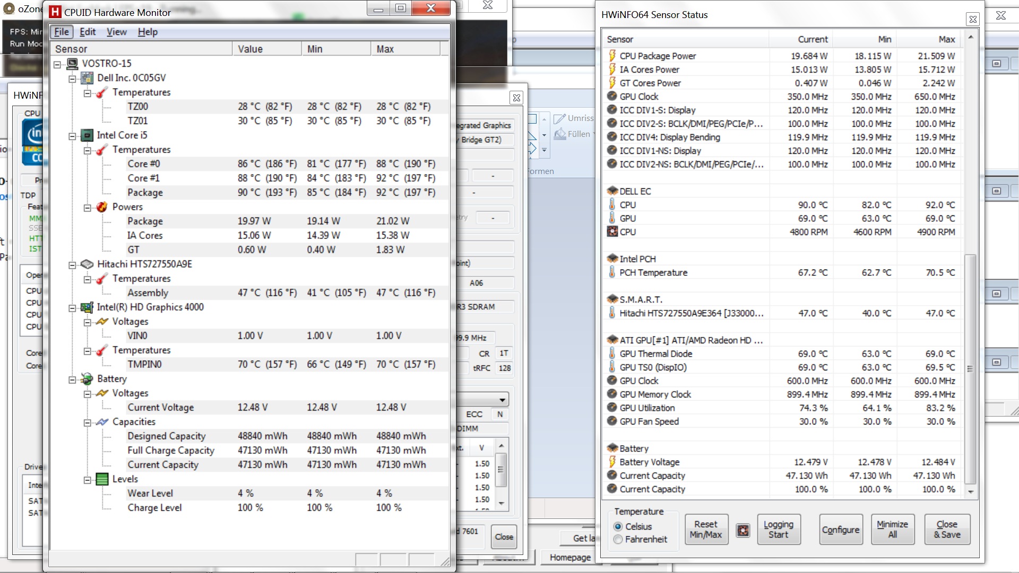Image resolution: width=1019 pixels, height=573 pixels.
Task: Click the CPU Package Power lightning icon
Action: point(612,56)
